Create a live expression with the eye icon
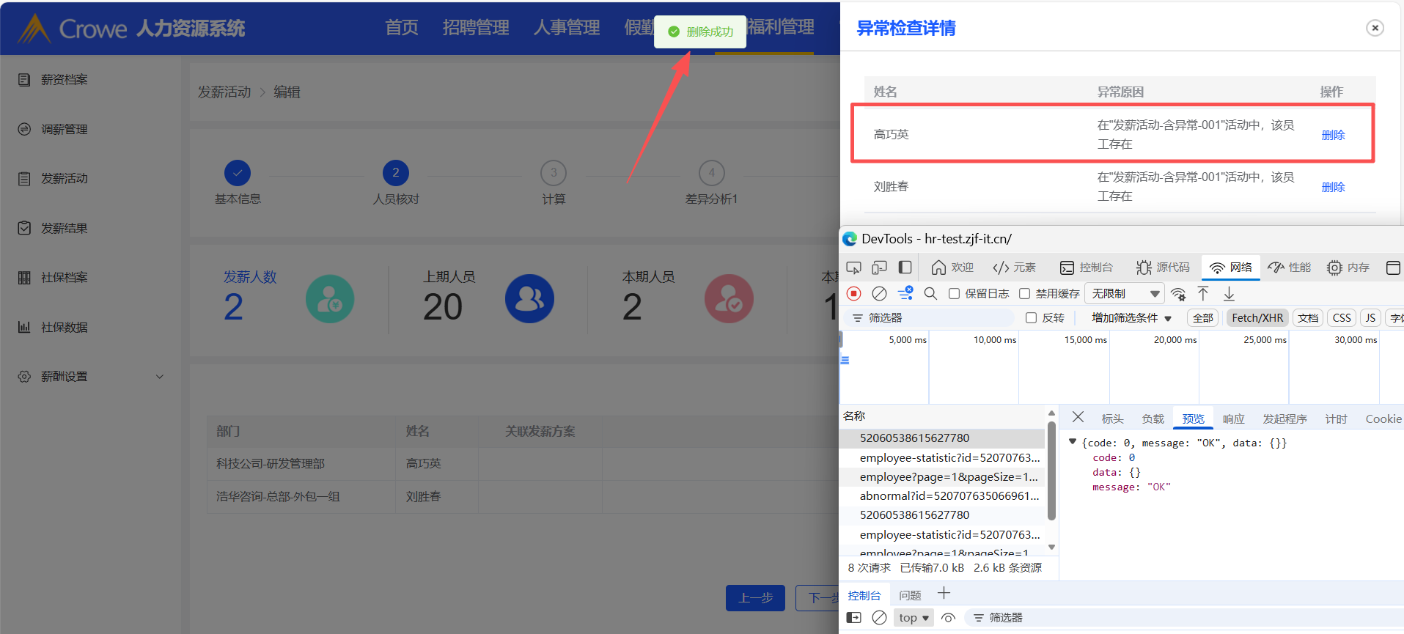 pos(948,618)
